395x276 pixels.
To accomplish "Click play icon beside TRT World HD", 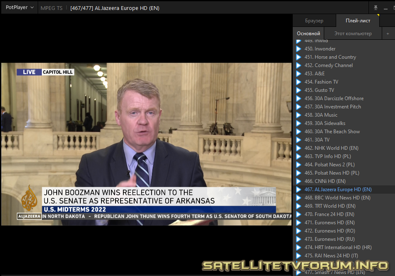I will (299, 206).
